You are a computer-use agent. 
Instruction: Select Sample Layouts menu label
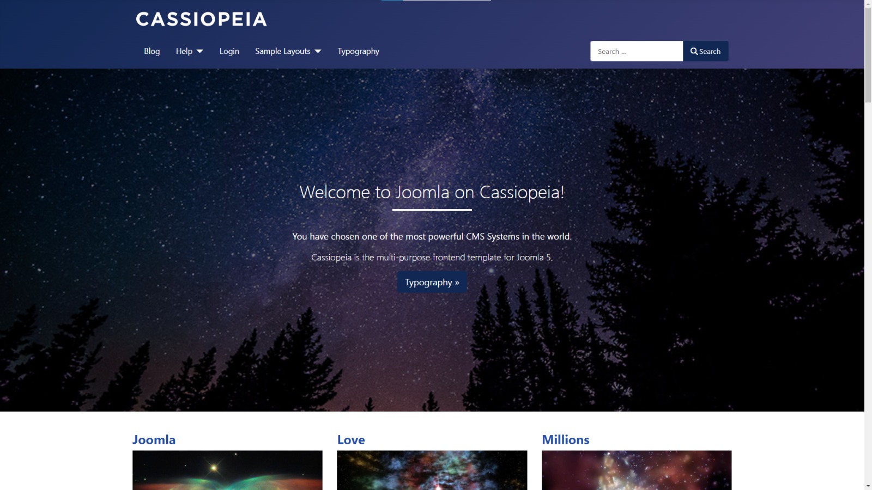(283, 51)
